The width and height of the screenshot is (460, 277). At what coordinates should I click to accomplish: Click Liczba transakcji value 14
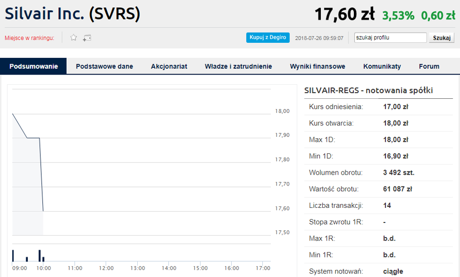click(x=387, y=205)
